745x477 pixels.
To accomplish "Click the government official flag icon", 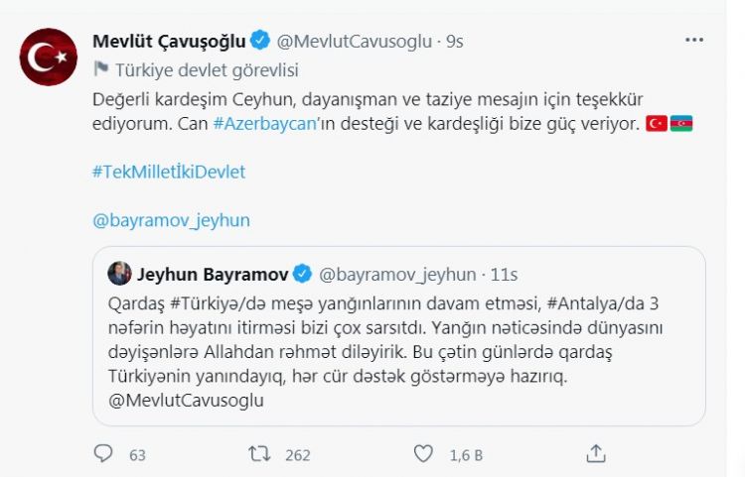I will pos(100,69).
